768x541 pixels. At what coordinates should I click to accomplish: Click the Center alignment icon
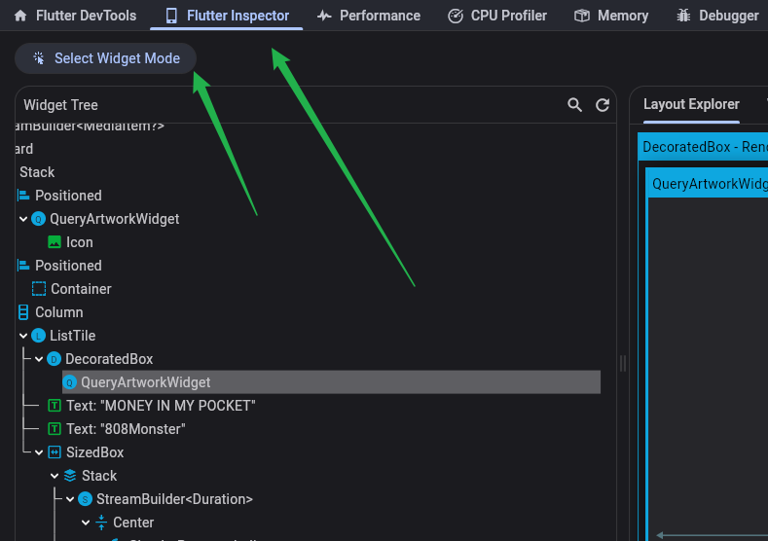pos(101,523)
